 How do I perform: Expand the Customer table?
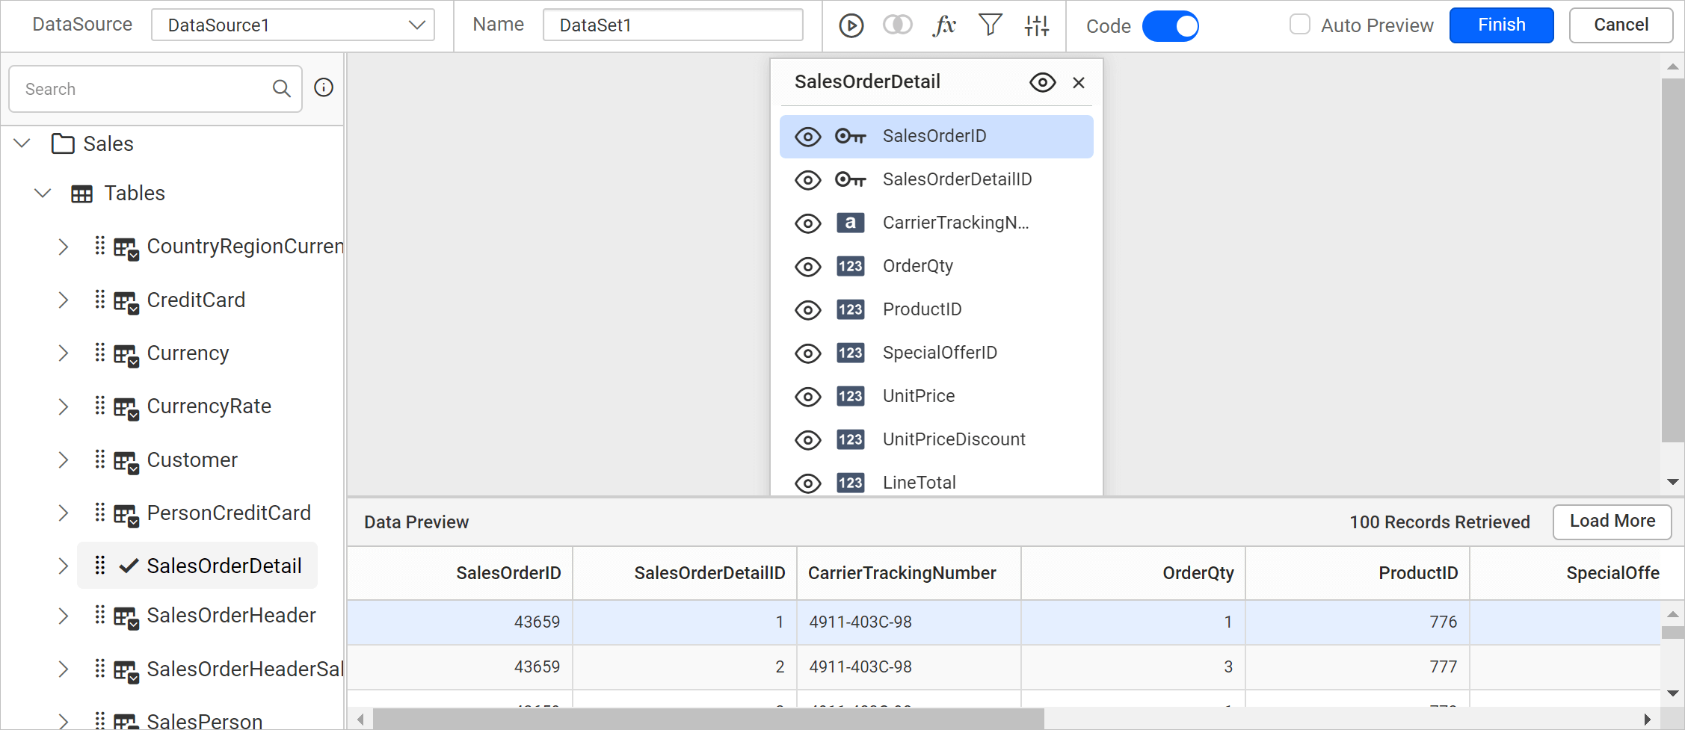[x=64, y=460]
